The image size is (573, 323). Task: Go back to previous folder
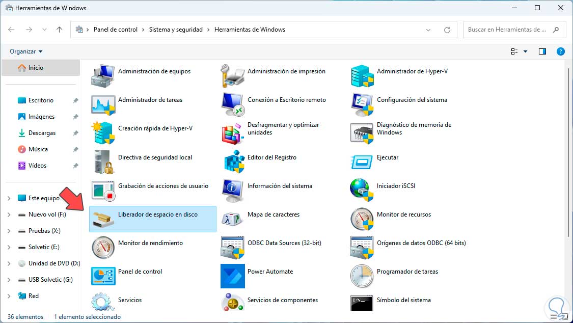tap(11, 30)
